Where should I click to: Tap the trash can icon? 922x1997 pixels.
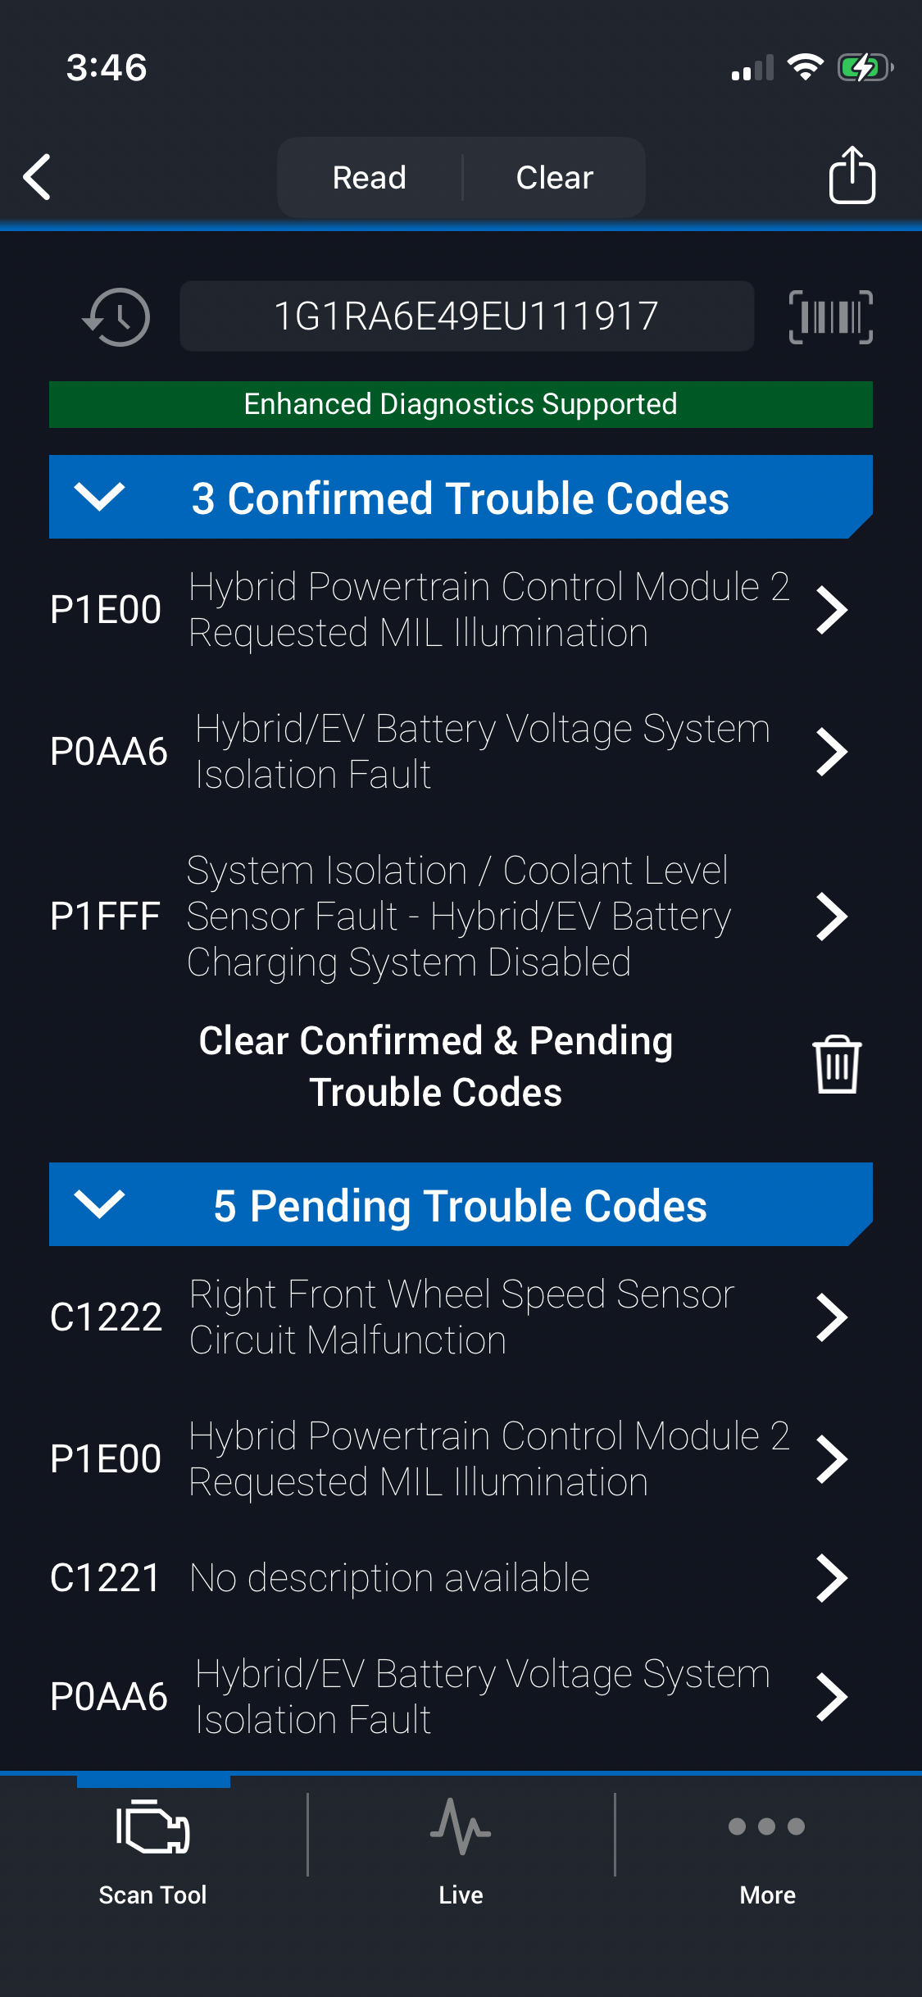[x=836, y=1065]
